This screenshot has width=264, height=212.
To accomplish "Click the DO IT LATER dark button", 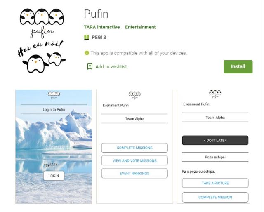I will click(215, 140).
